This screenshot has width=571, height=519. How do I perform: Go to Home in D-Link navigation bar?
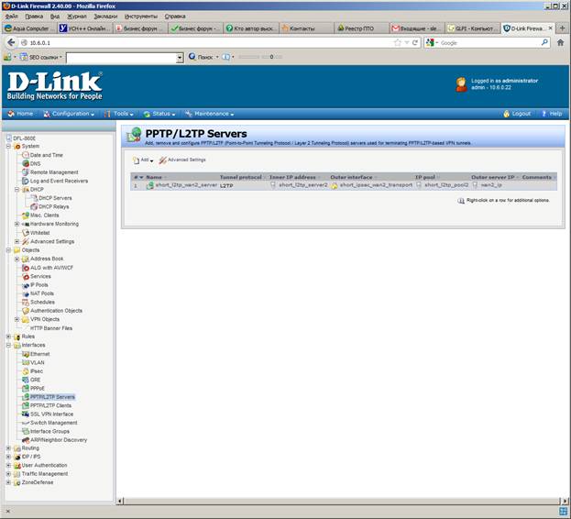(21, 114)
